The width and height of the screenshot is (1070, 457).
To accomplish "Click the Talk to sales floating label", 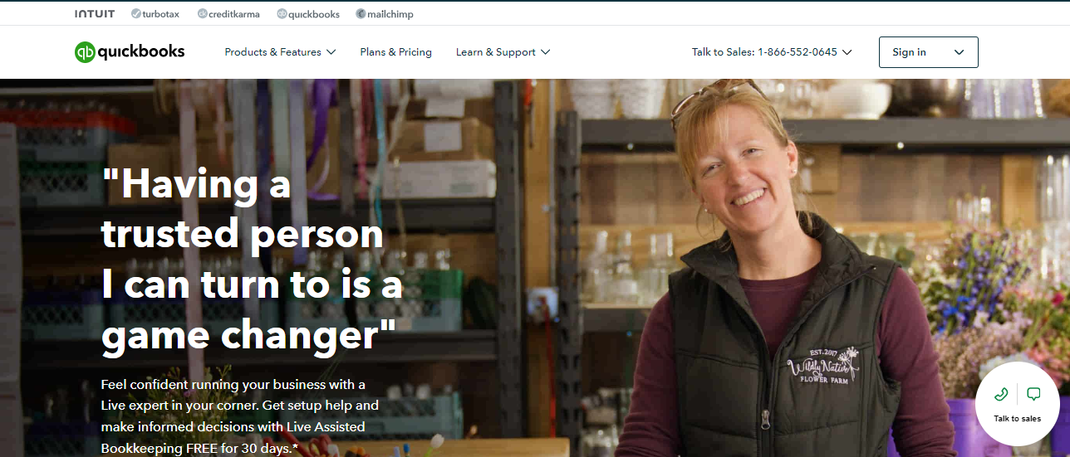I will (1017, 419).
